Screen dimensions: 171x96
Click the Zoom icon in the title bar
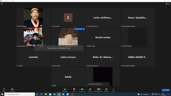click(1, 1)
